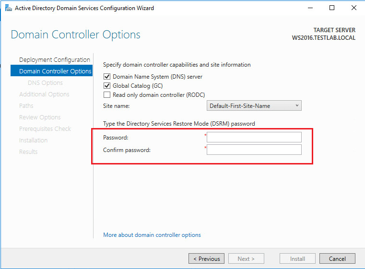Click Prerequisites Check in the sidebar
This screenshot has height=269, width=365.
point(45,129)
